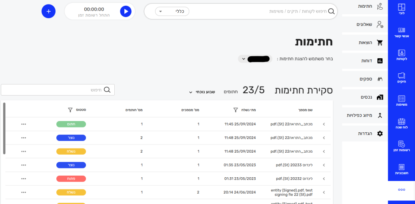Filter by סטטוס column funnel icon
The image size is (415, 204).
point(70,110)
